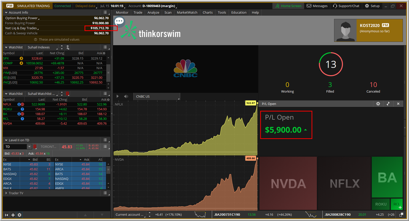Open Net Liq & Day Trades dropdown

pyautogui.click(x=22, y=28)
